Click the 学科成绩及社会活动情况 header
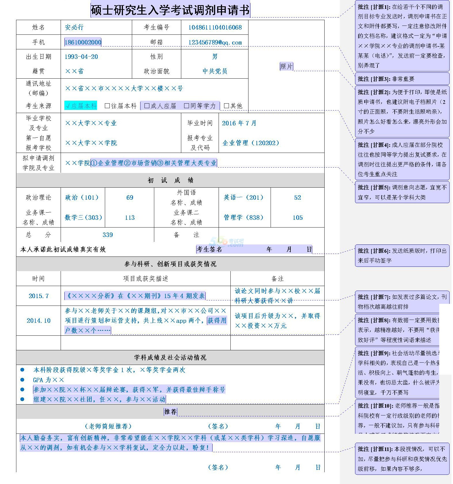The height and width of the screenshot is (484, 453). point(170,357)
